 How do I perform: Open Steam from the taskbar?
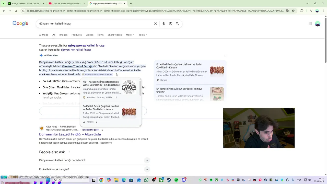click(x=169, y=180)
